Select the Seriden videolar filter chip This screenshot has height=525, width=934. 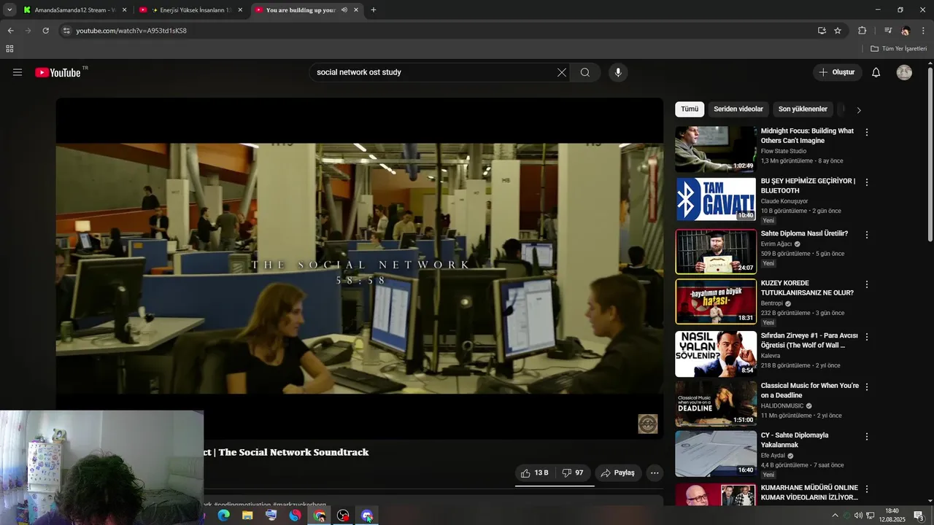738,109
